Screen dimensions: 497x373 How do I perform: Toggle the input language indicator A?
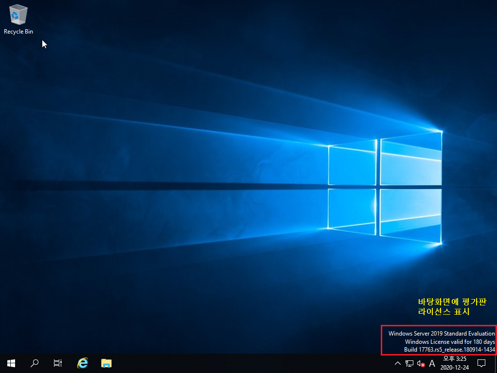click(432, 363)
